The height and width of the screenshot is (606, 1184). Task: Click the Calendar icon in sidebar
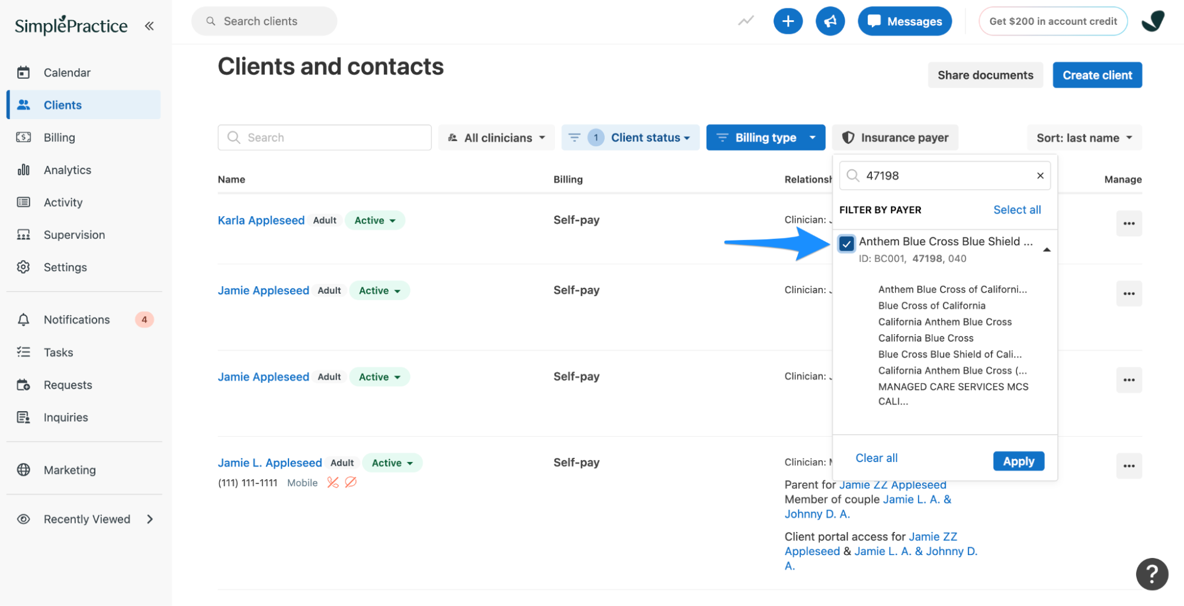point(24,72)
